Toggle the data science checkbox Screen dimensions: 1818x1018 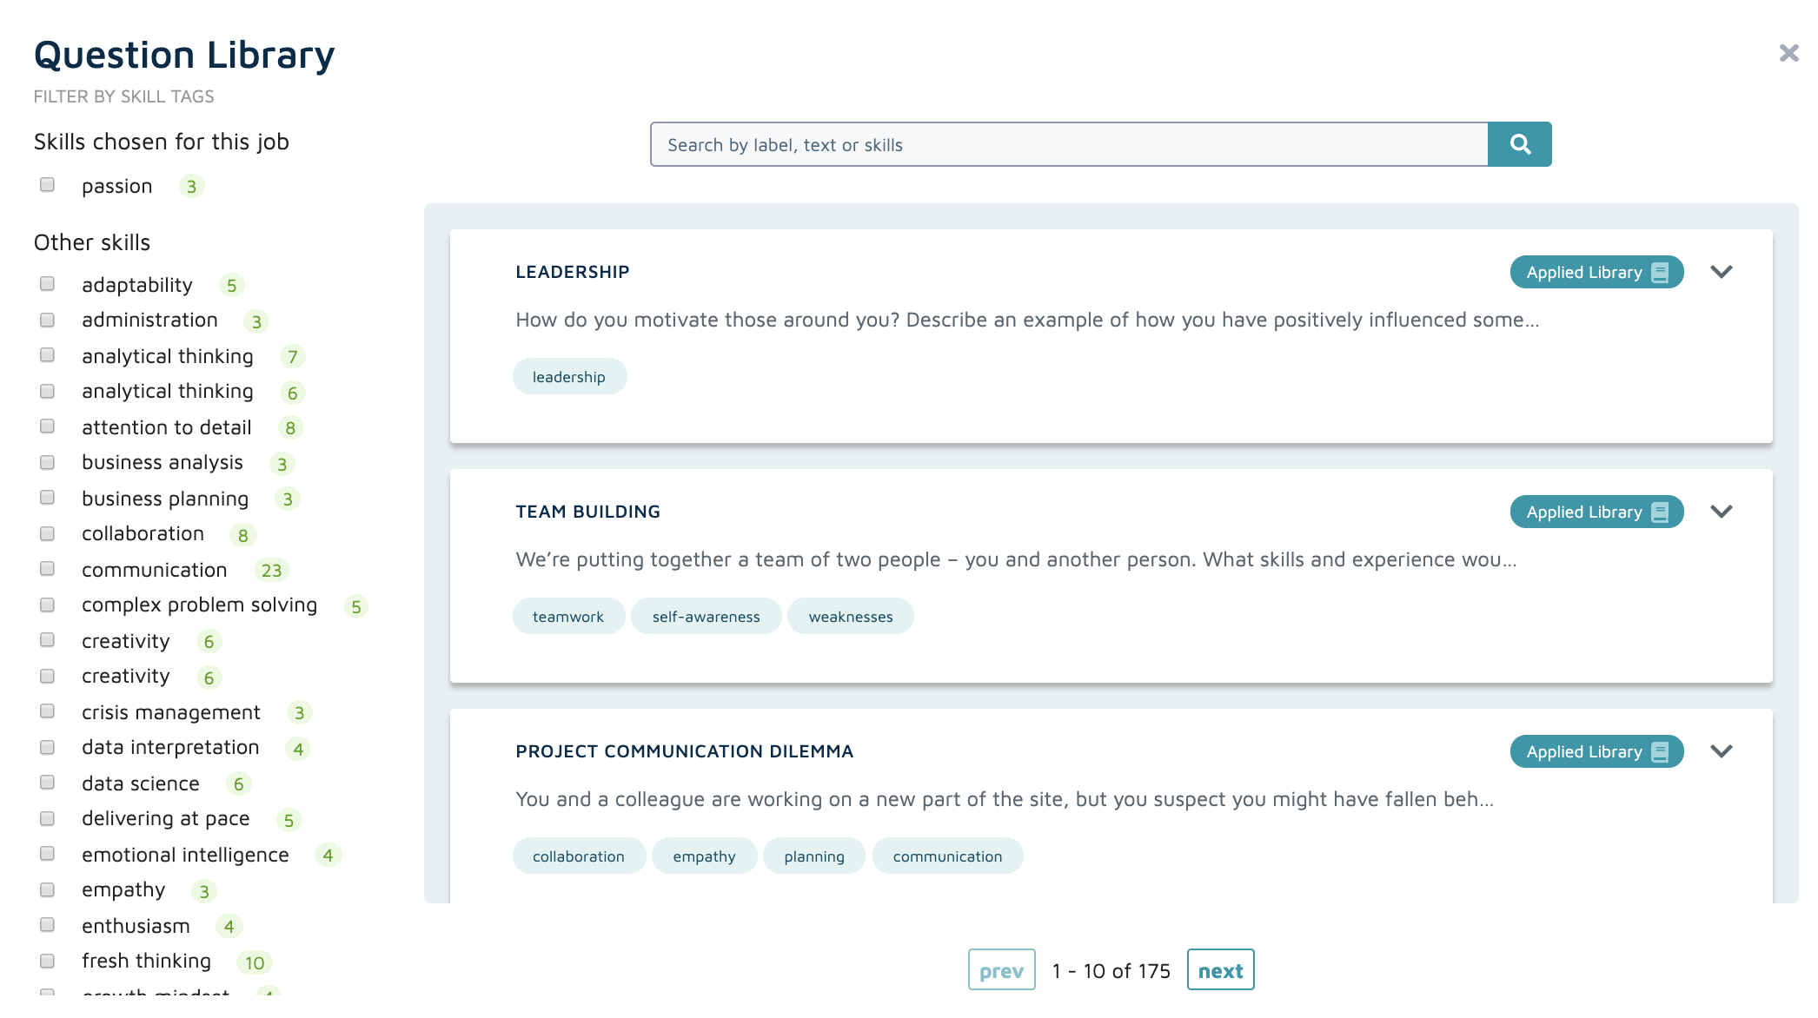48,783
